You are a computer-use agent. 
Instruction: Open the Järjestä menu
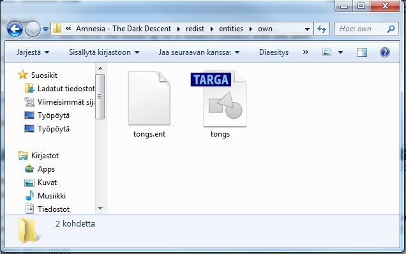pos(33,52)
